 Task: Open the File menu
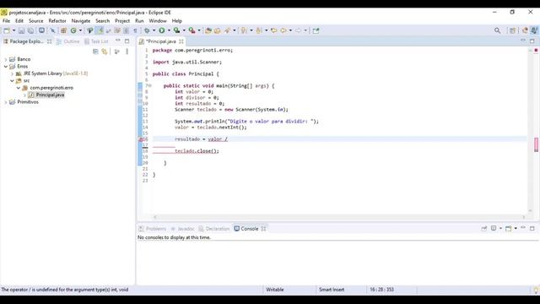tap(6, 21)
